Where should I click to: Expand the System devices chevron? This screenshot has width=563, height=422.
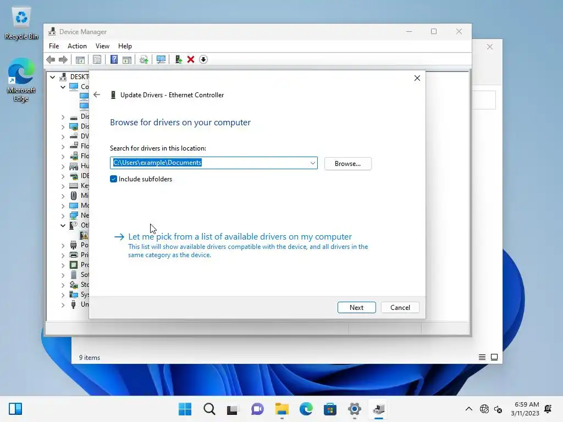63,295
